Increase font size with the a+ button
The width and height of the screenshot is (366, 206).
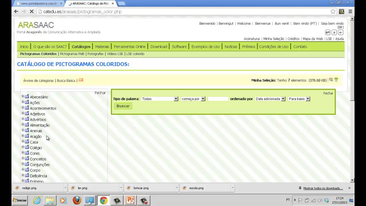[328, 32]
